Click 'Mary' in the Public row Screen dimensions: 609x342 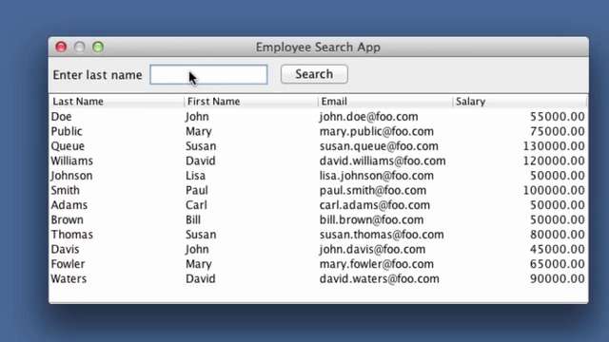(x=199, y=131)
